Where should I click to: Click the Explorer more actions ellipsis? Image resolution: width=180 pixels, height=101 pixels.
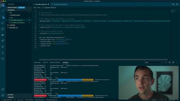(29, 4)
